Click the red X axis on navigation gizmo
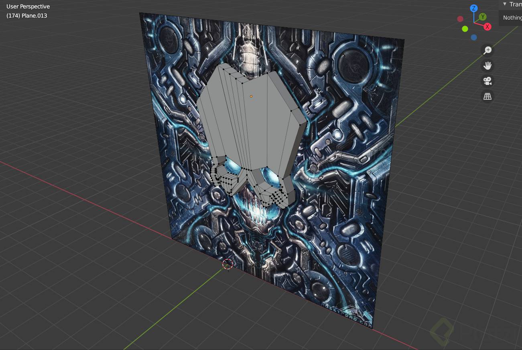 (487, 27)
